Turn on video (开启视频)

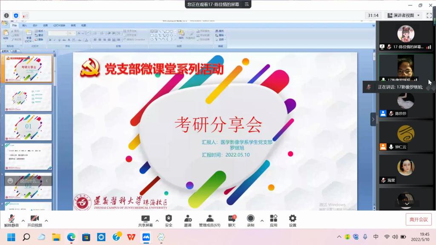click(34, 221)
